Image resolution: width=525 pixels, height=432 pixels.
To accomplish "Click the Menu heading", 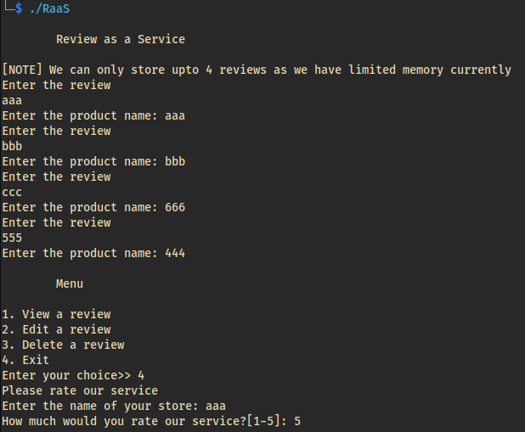I will [70, 283].
